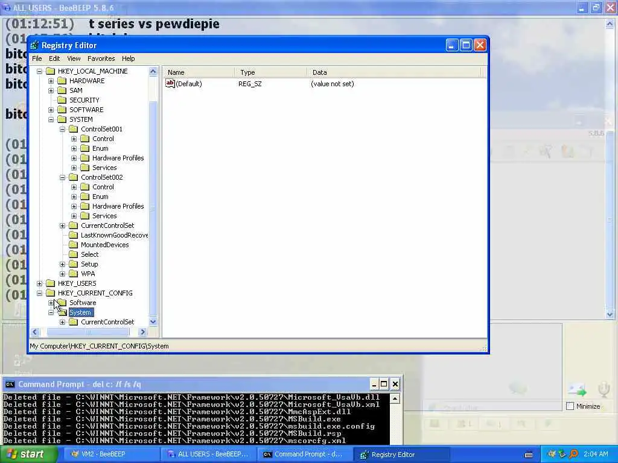The image size is (618, 463).
Task: Click the SAM key folder icon
Action: pyautogui.click(x=62, y=90)
